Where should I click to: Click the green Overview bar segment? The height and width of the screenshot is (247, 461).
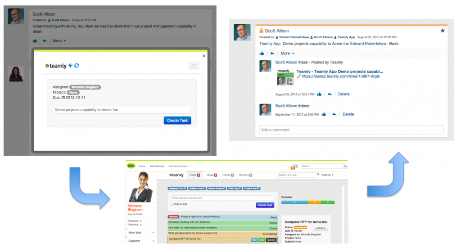[328, 202]
